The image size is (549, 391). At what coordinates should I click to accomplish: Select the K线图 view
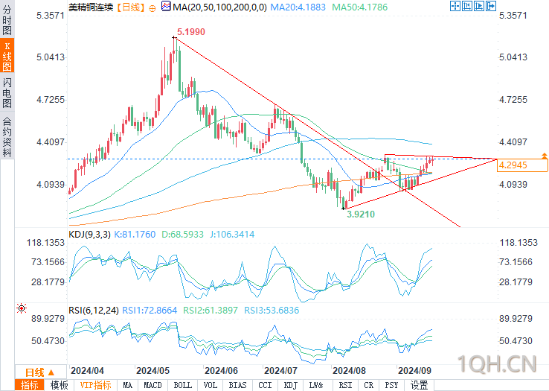(x=7, y=56)
